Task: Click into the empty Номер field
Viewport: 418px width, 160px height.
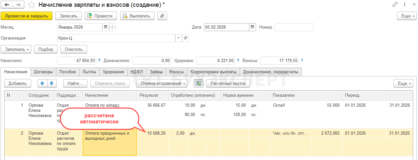Action: pyautogui.click(x=294, y=27)
